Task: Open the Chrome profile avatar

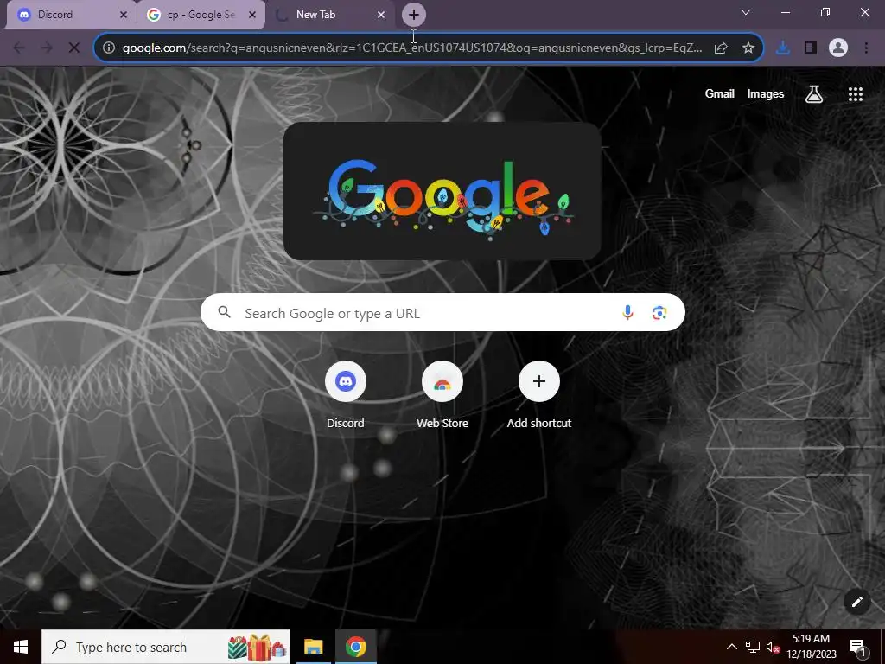Action: [x=838, y=48]
